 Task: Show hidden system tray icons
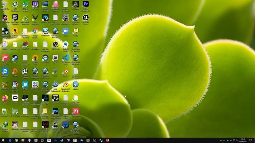(x=221, y=140)
